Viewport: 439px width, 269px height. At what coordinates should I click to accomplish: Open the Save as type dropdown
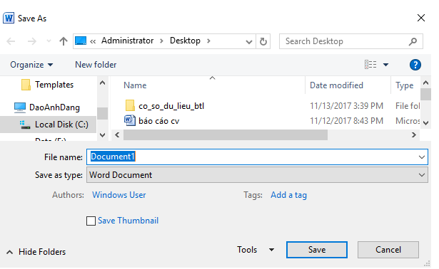click(257, 175)
